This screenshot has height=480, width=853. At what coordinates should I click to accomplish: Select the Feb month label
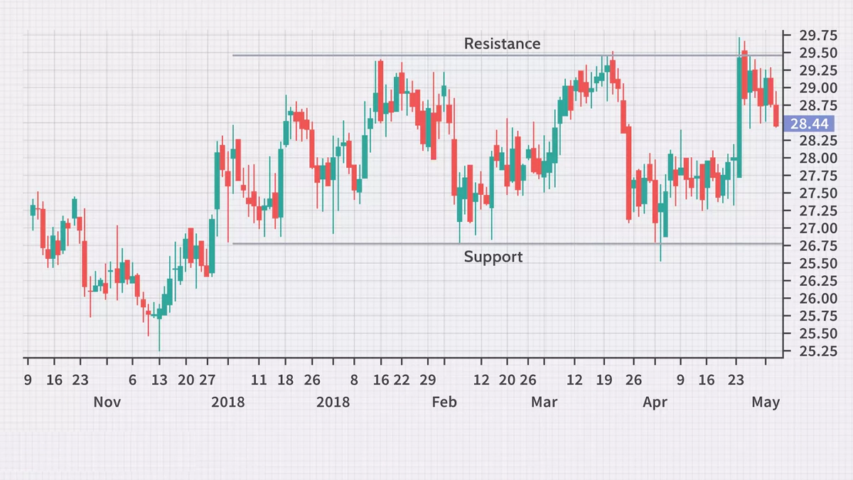tap(444, 402)
